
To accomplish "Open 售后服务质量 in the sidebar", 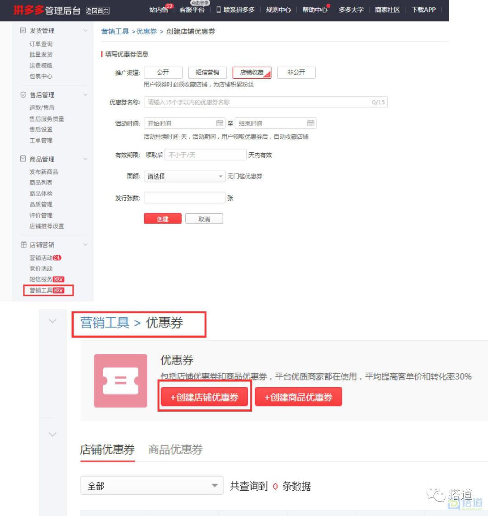I will click(47, 119).
